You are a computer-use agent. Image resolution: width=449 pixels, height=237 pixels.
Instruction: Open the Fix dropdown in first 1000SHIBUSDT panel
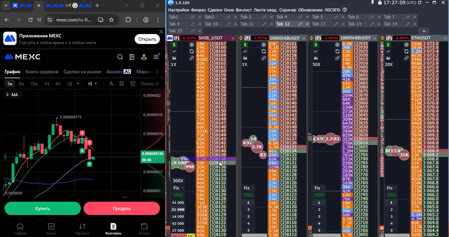tap(249, 188)
